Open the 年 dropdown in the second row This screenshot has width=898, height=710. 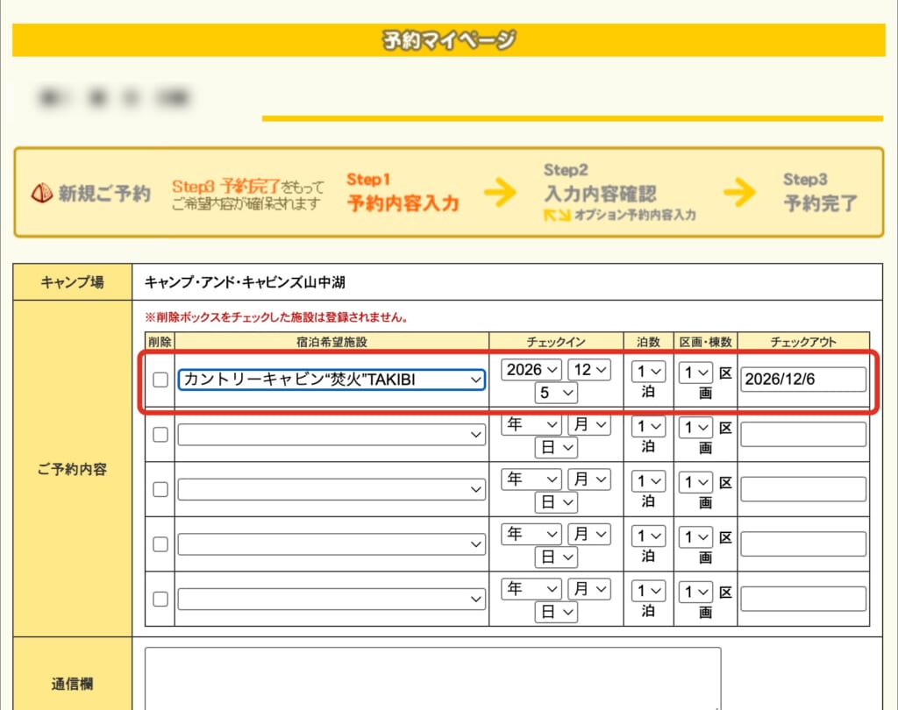click(x=531, y=424)
